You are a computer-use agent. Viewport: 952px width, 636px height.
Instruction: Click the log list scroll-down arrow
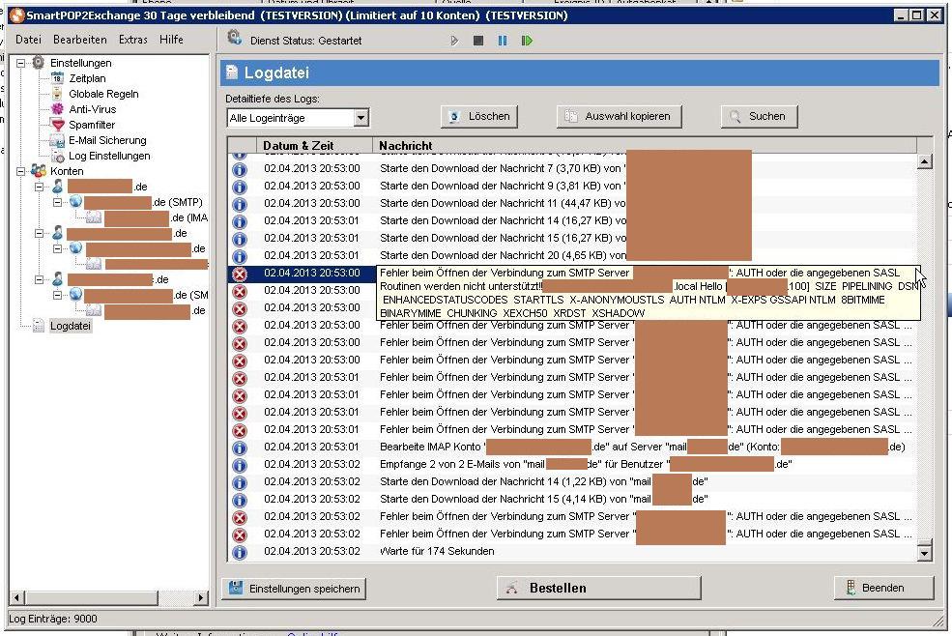(924, 554)
